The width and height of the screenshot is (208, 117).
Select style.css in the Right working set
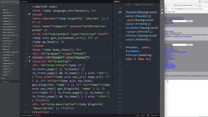click(6, 82)
